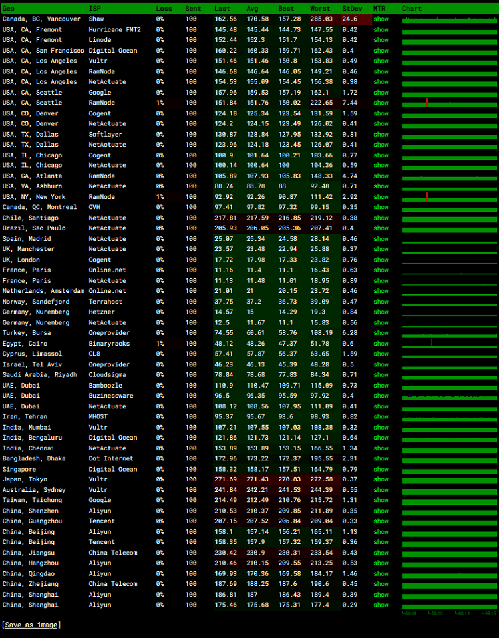This screenshot has height=638, width=499.
Task: Select the last value '271.69'
Action: point(226,479)
